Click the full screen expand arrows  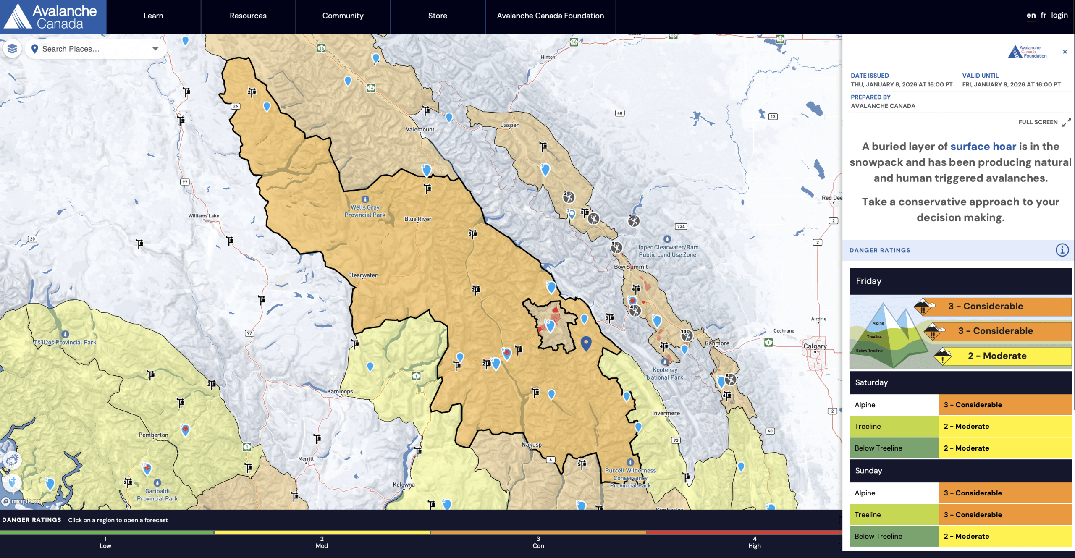(x=1066, y=122)
